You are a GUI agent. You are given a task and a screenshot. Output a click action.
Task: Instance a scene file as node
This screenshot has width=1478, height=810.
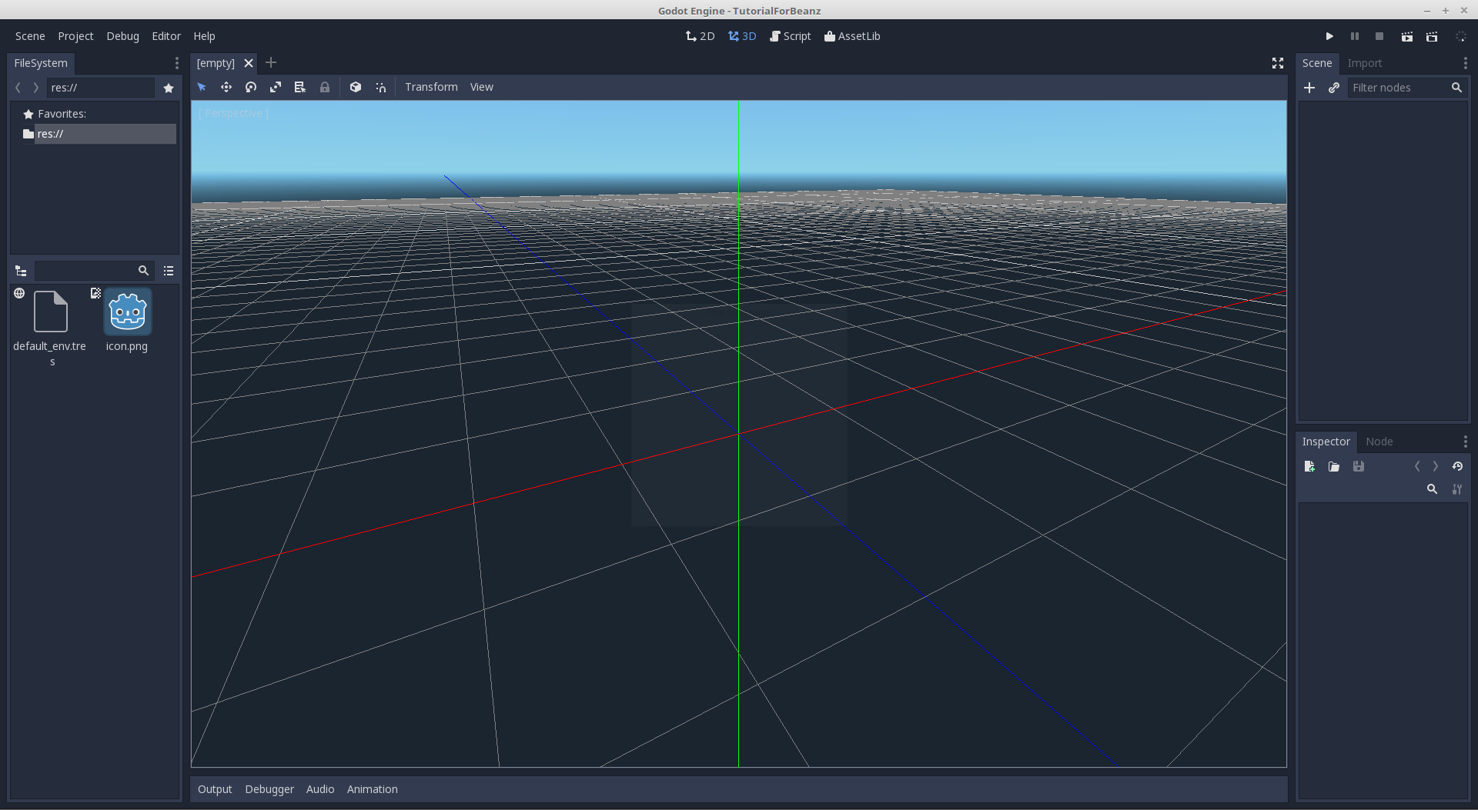[x=1334, y=88]
